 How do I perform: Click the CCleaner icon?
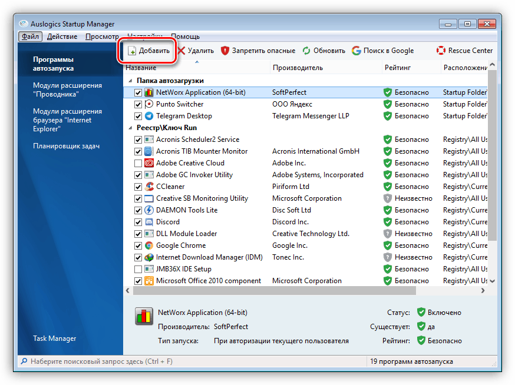coord(149,187)
